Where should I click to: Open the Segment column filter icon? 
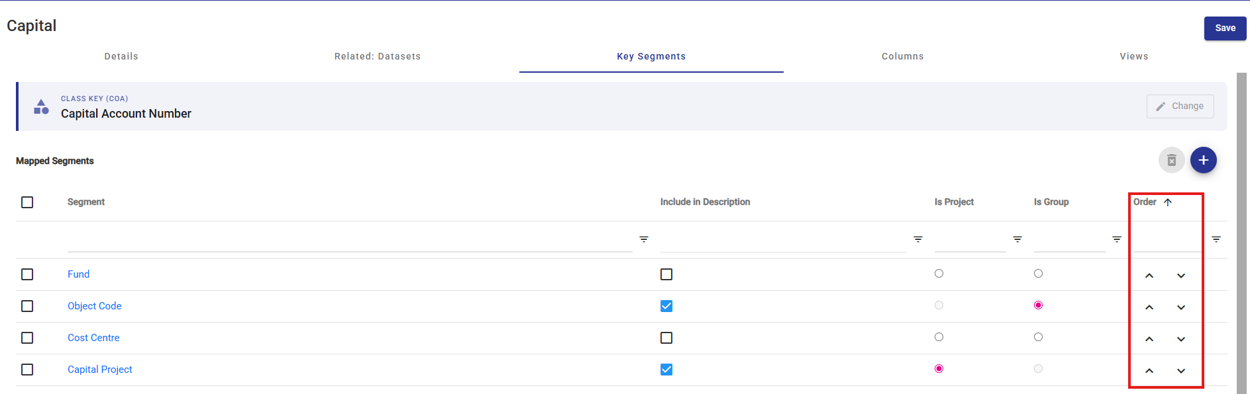644,239
